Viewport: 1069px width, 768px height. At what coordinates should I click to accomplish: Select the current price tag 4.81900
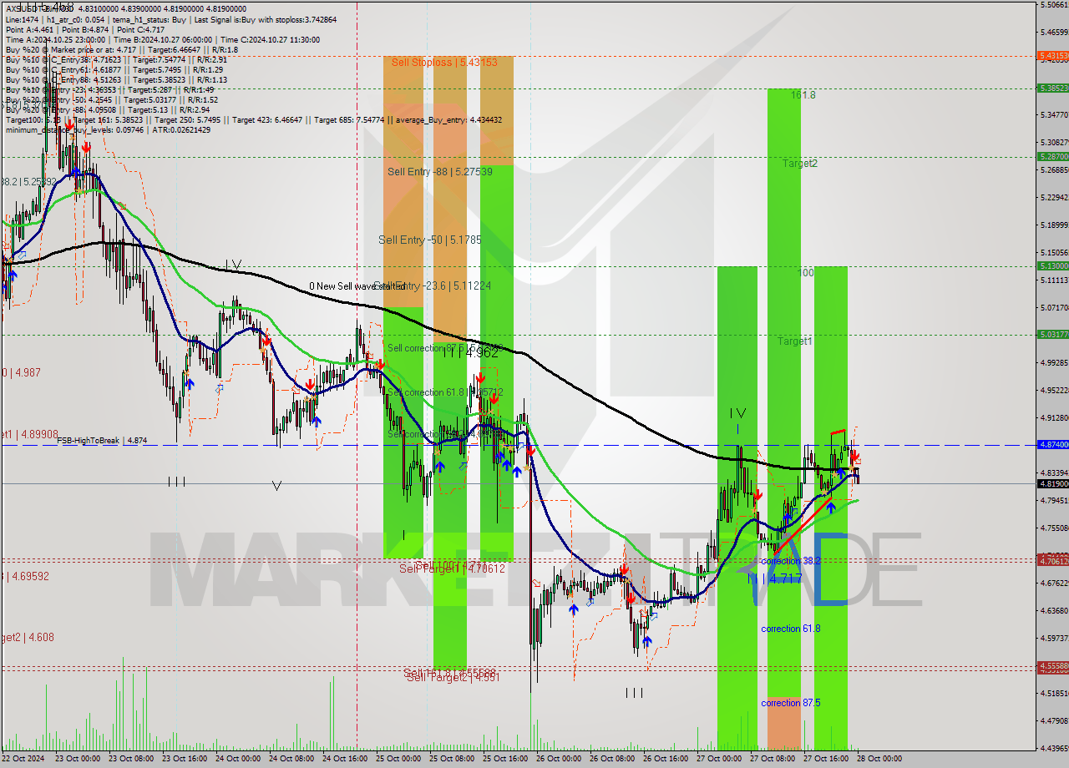(1053, 483)
